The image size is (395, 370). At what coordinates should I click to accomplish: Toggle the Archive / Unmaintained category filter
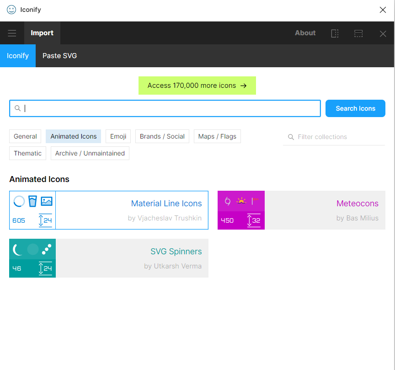[x=90, y=153]
